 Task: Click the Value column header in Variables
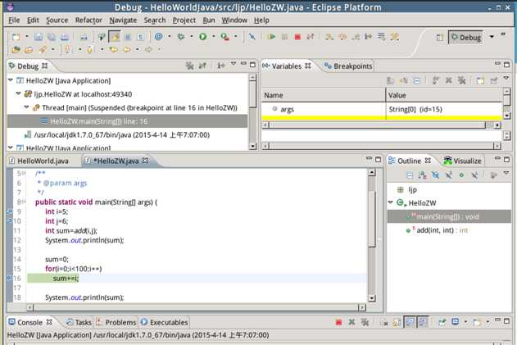[444, 95]
